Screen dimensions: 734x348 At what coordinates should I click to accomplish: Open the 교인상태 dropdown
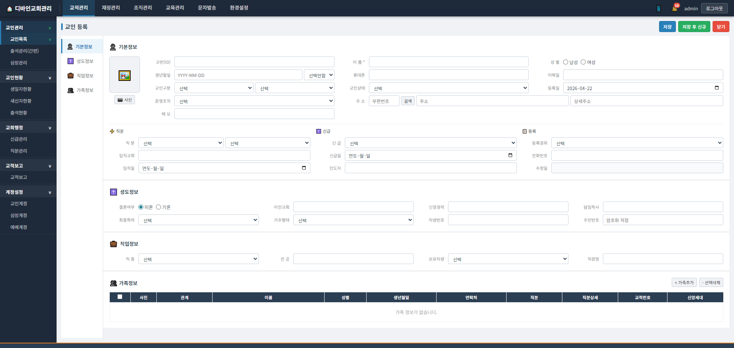(x=449, y=88)
